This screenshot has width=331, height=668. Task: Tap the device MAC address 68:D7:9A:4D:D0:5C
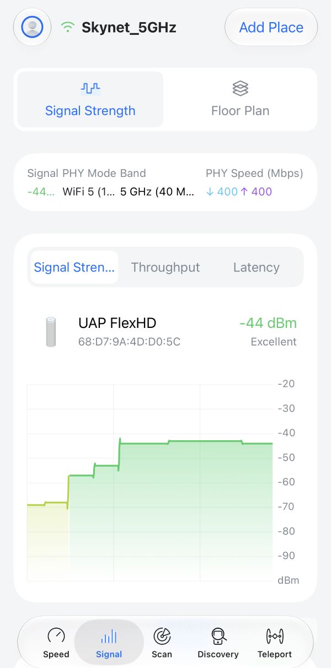click(130, 342)
